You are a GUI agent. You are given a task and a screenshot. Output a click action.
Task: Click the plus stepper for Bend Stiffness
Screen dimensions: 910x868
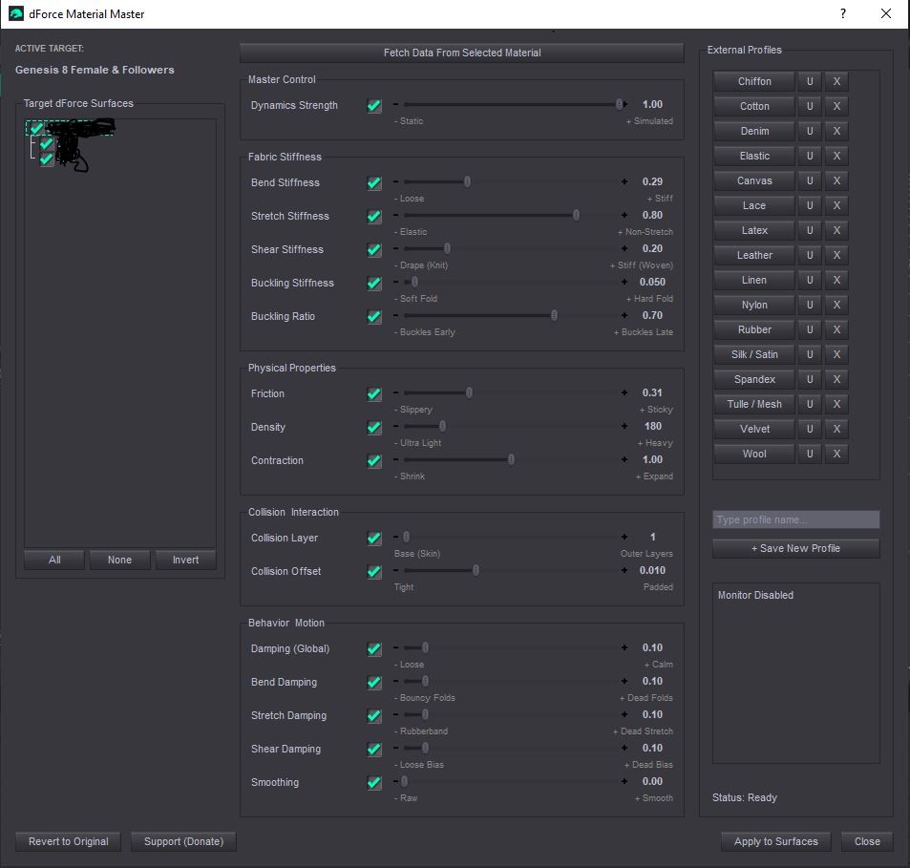[624, 181]
